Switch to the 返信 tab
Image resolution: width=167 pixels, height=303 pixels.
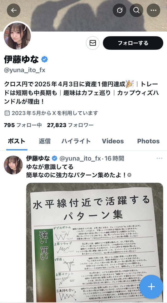(x=45, y=141)
